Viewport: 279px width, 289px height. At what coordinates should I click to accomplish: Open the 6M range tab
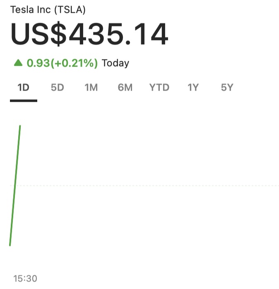125,88
